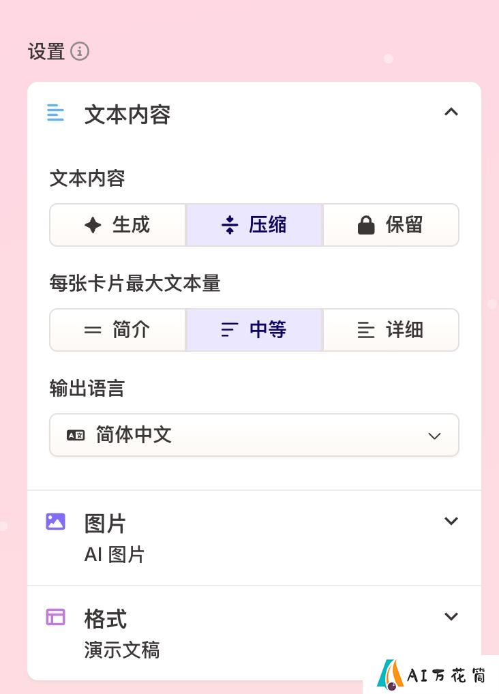Expand the 格式 section chevron
Viewport: 499px width, 694px height.
[451, 616]
